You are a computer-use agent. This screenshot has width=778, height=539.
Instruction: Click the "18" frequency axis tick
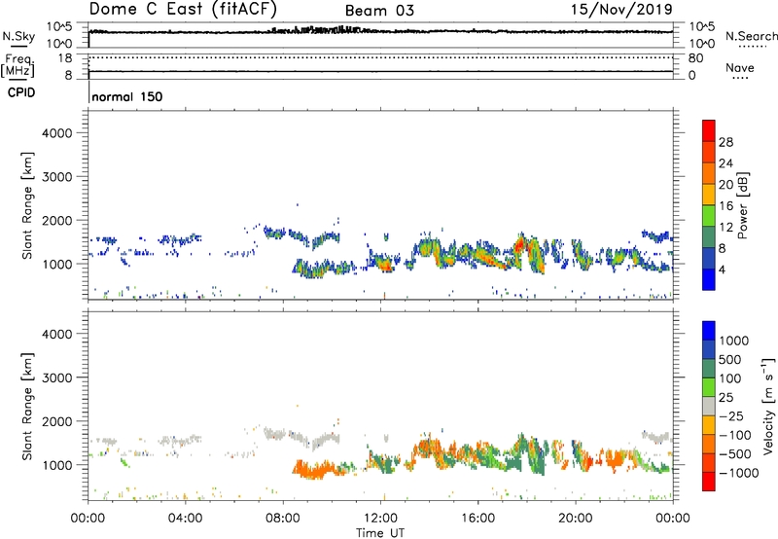pyautogui.click(x=65, y=58)
